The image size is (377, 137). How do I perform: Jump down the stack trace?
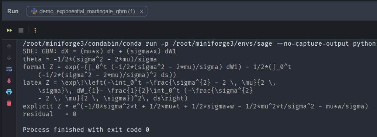pyautogui.click(x=9, y=58)
